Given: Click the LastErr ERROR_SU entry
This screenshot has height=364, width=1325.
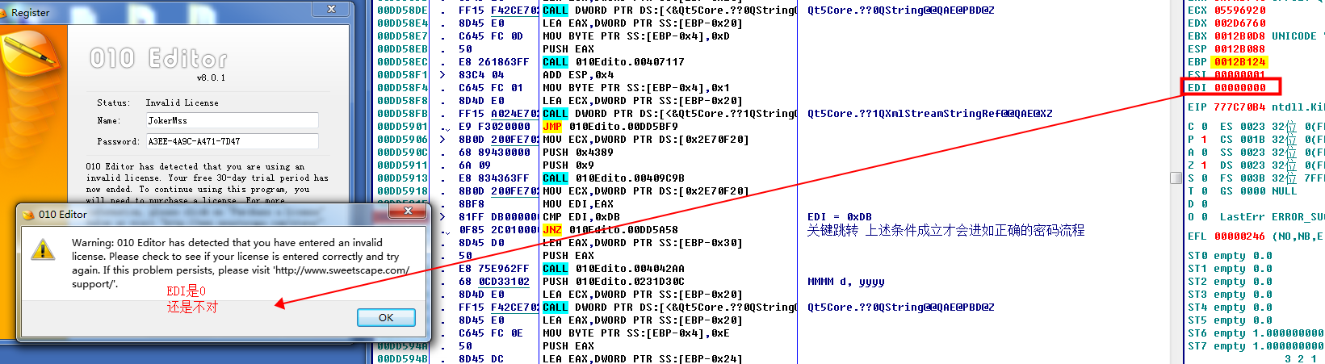Looking at the screenshot, I should click(1272, 217).
